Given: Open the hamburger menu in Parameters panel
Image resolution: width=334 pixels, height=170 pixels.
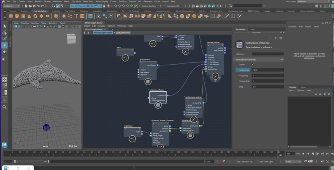Looking at the screenshot, I should click(281, 38).
